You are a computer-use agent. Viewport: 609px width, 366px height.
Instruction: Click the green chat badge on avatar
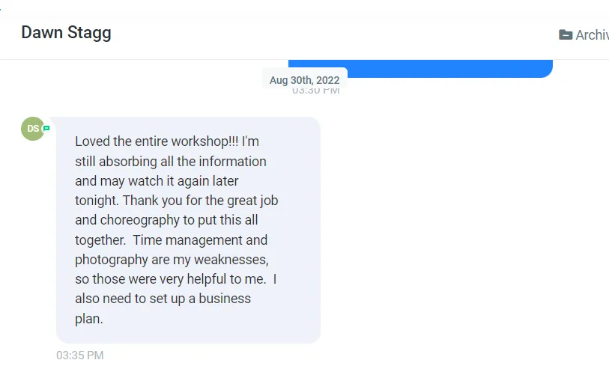[x=46, y=128]
